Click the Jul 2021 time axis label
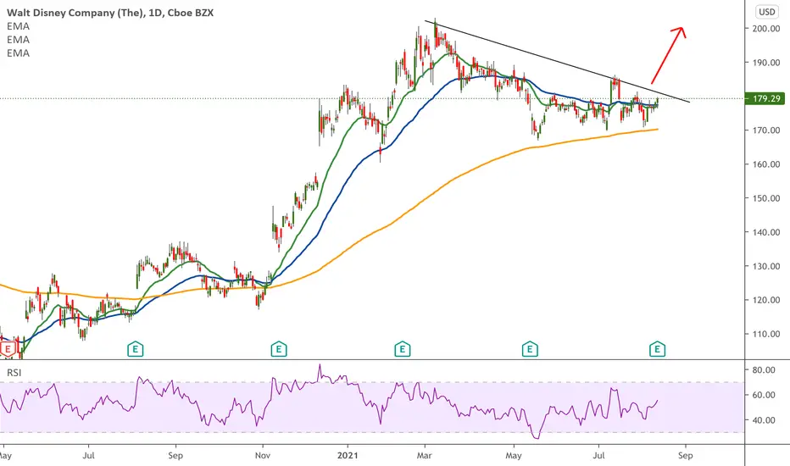The image size is (790, 466). coord(598,456)
